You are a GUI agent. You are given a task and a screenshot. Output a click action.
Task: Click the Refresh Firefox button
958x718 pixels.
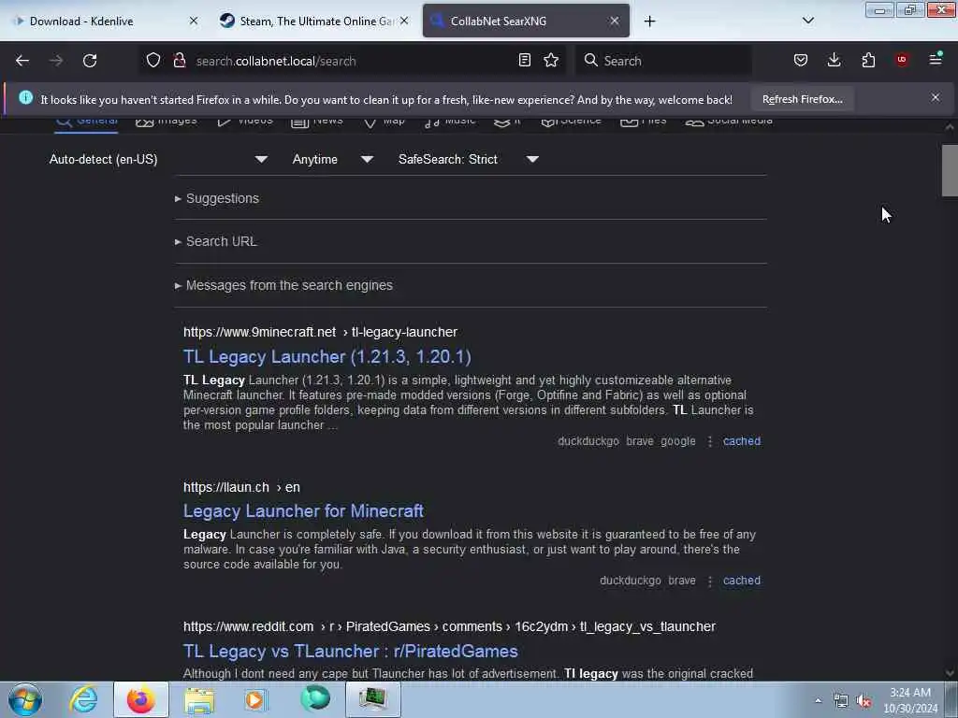tap(802, 99)
